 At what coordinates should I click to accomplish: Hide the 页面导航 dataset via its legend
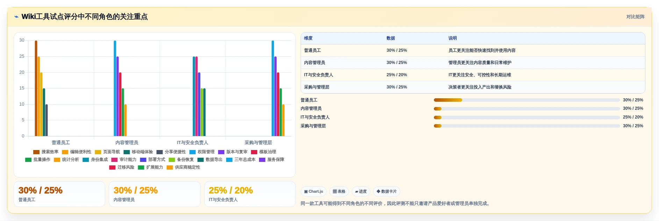pos(107,152)
